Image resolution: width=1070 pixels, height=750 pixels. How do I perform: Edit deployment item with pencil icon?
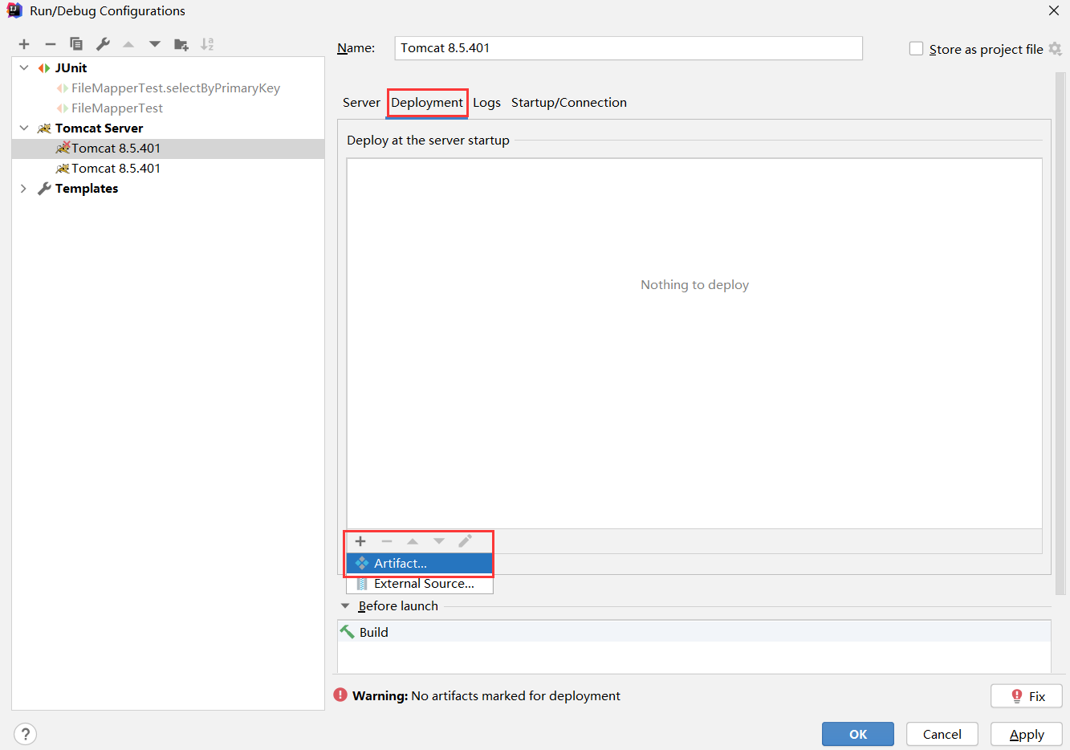(x=465, y=541)
